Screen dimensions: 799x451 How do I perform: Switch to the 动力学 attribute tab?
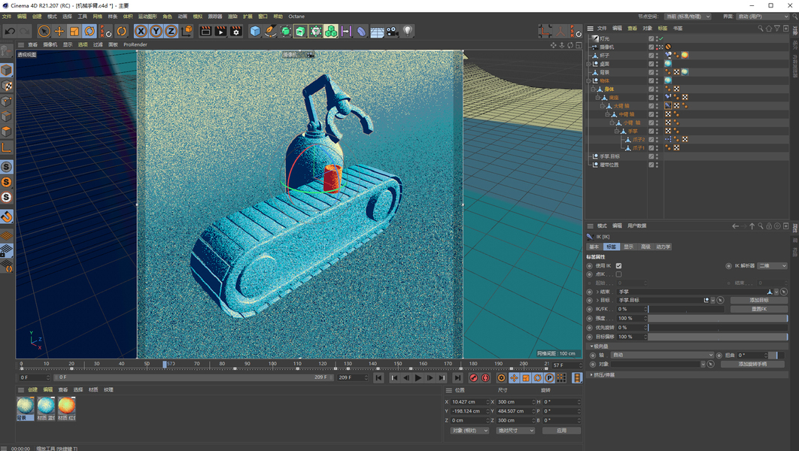663,247
